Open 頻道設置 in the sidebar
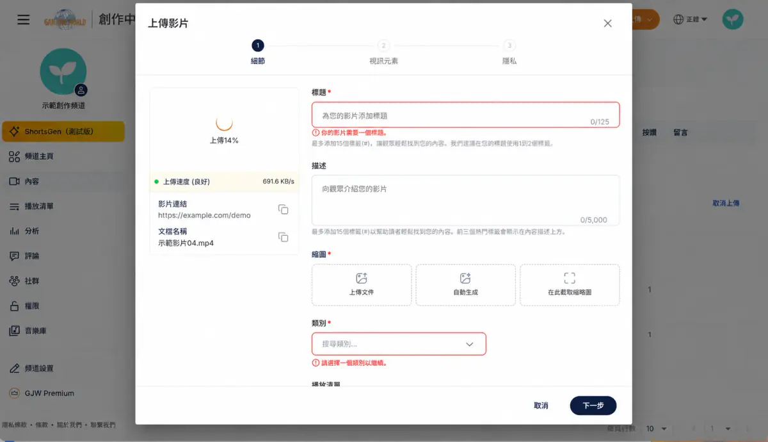 pyautogui.click(x=63, y=368)
